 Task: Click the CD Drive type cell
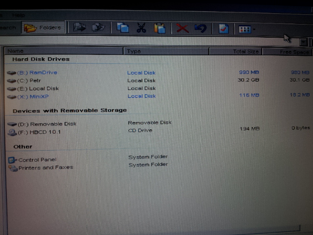click(x=140, y=131)
